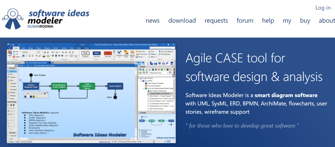Click the Cut command in ribbon
This screenshot has height=147, width=335.
[x=16, y=54]
